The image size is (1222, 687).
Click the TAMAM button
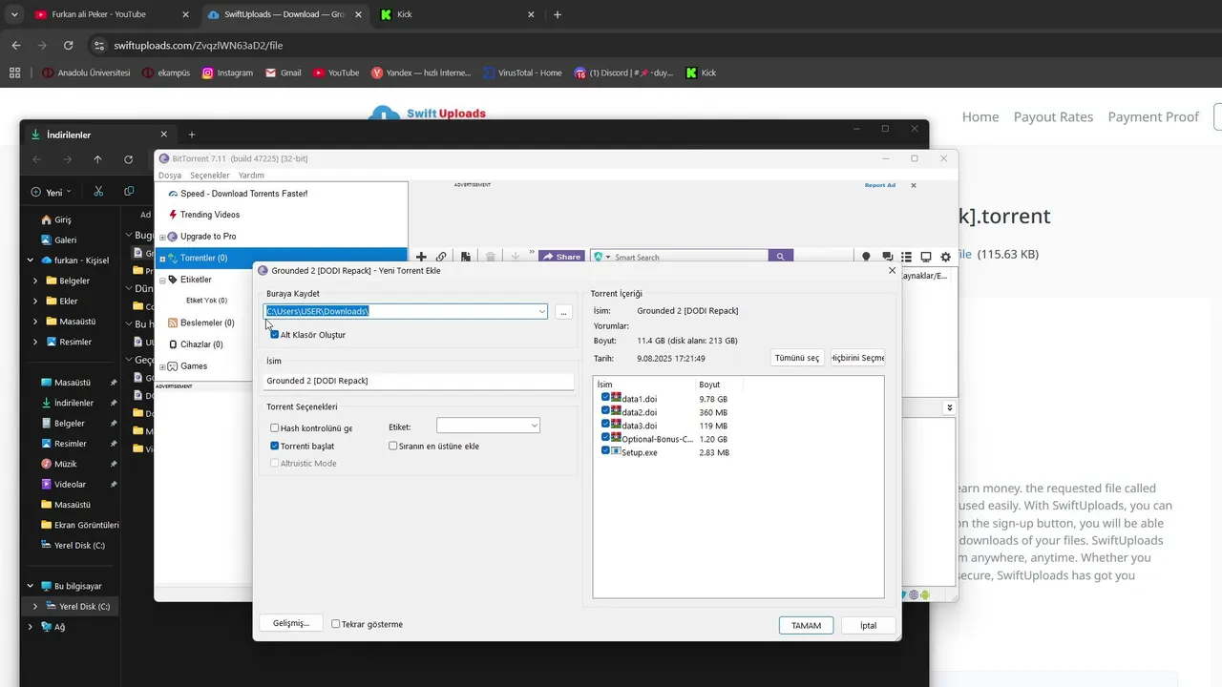point(807,626)
